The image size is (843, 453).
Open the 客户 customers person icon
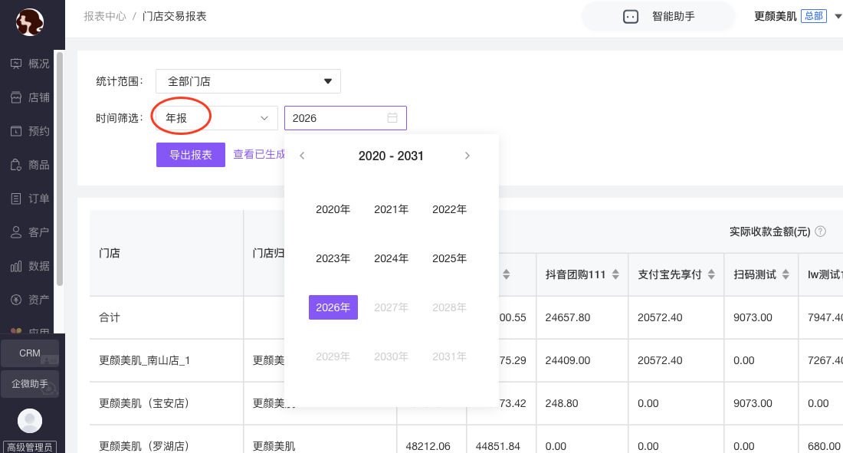point(16,232)
